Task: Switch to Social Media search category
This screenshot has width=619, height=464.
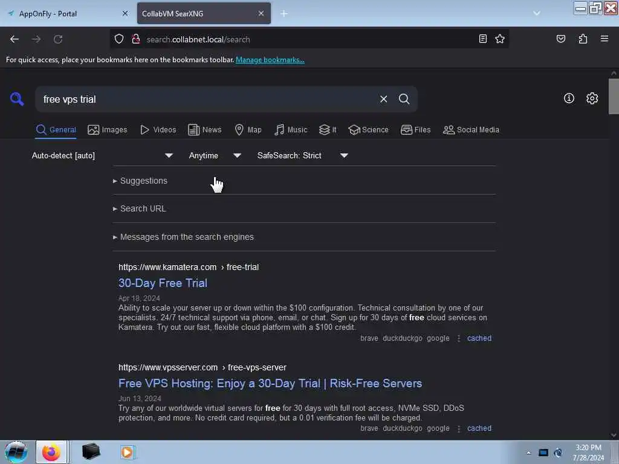Action: coord(471,130)
